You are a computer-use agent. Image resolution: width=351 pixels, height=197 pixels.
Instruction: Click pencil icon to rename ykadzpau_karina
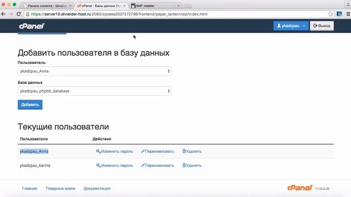click(143, 165)
